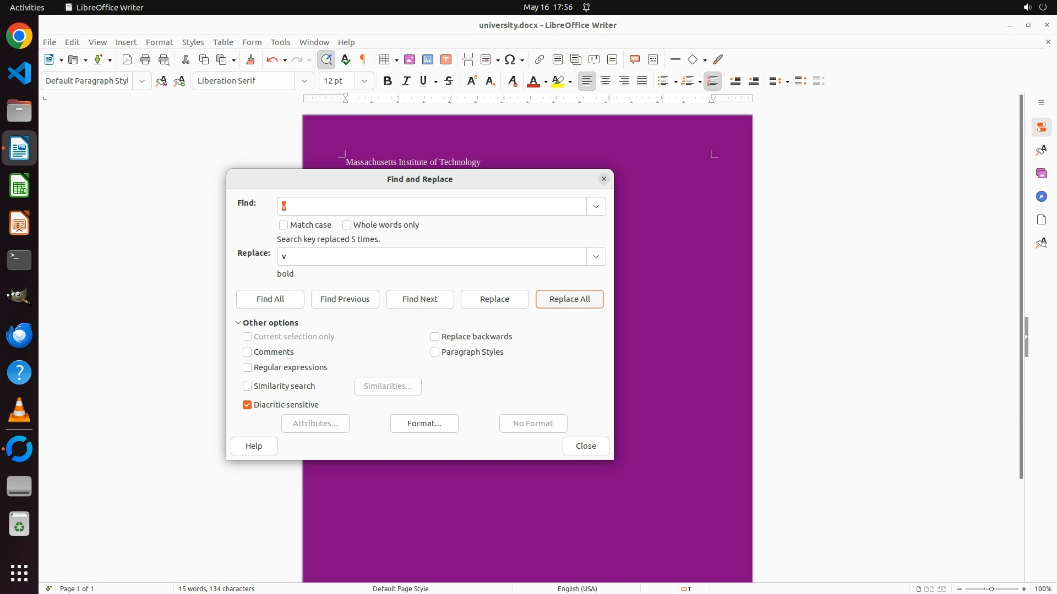
Task: Click the Center alignment icon
Action: pyautogui.click(x=606, y=81)
